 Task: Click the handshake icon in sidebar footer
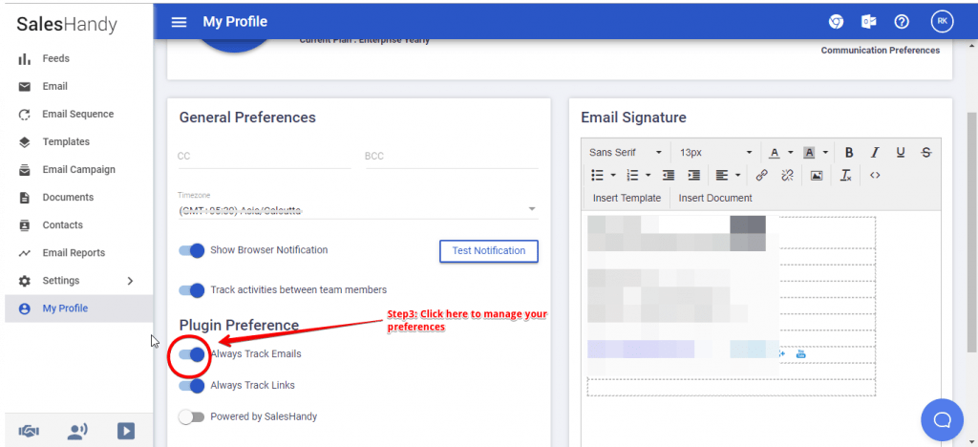coord(29,431)
